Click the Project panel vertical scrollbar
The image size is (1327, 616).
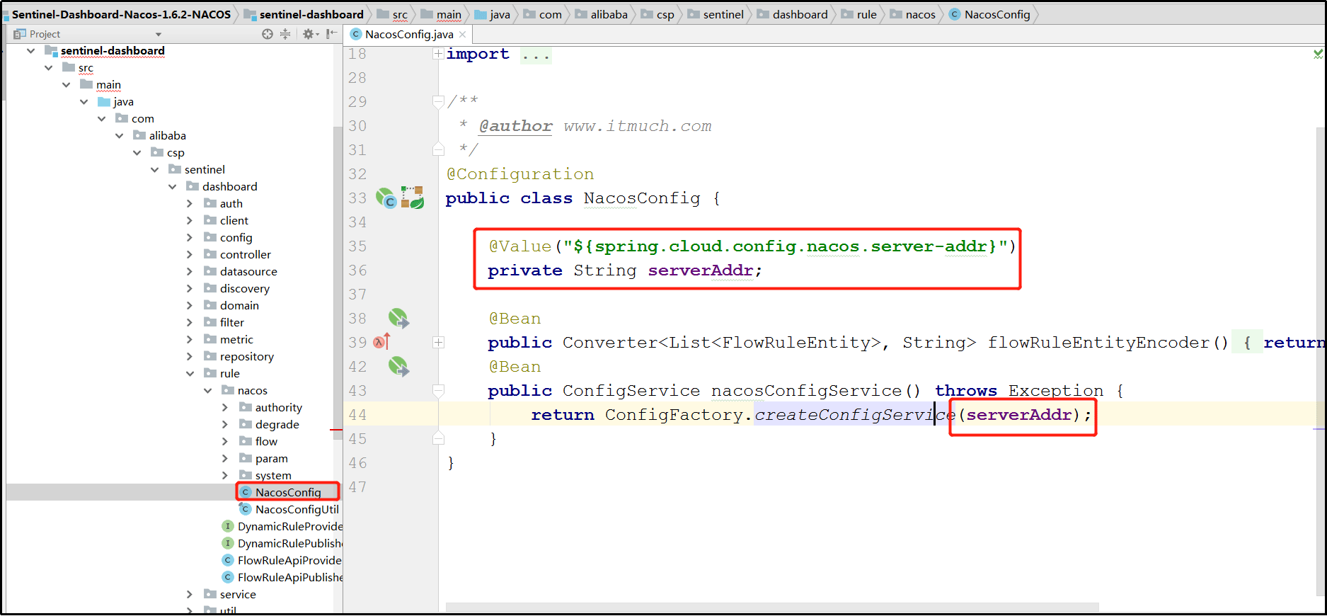337,283
